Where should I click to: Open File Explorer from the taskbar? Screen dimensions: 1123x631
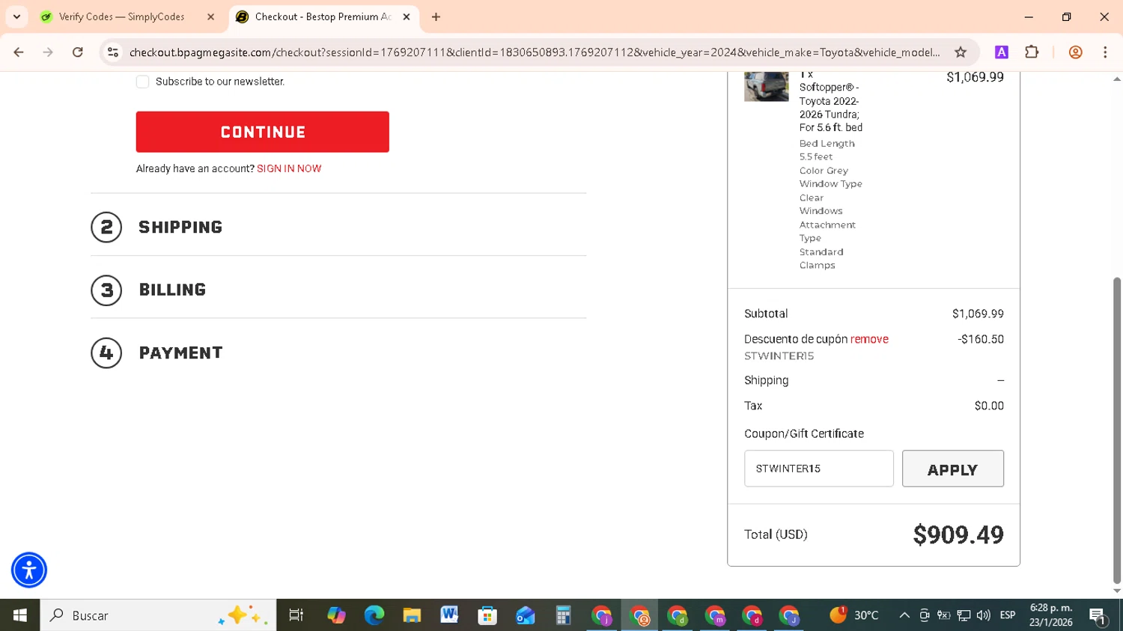412,615
